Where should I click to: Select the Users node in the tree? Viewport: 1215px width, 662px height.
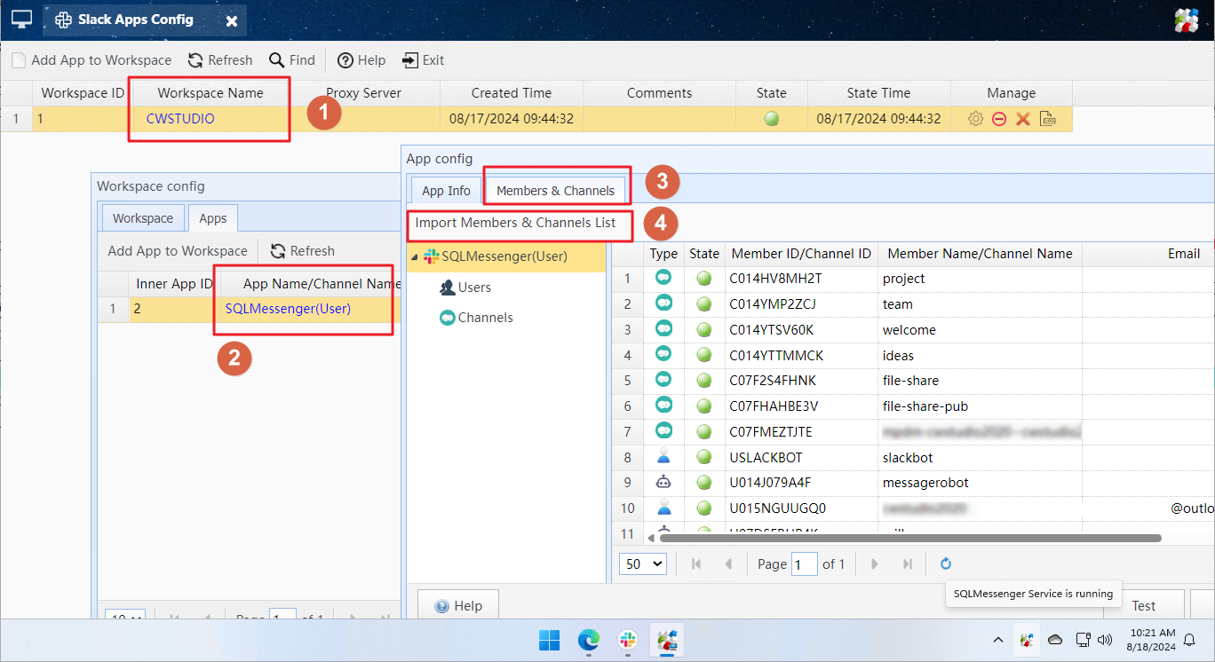(465, 288)
